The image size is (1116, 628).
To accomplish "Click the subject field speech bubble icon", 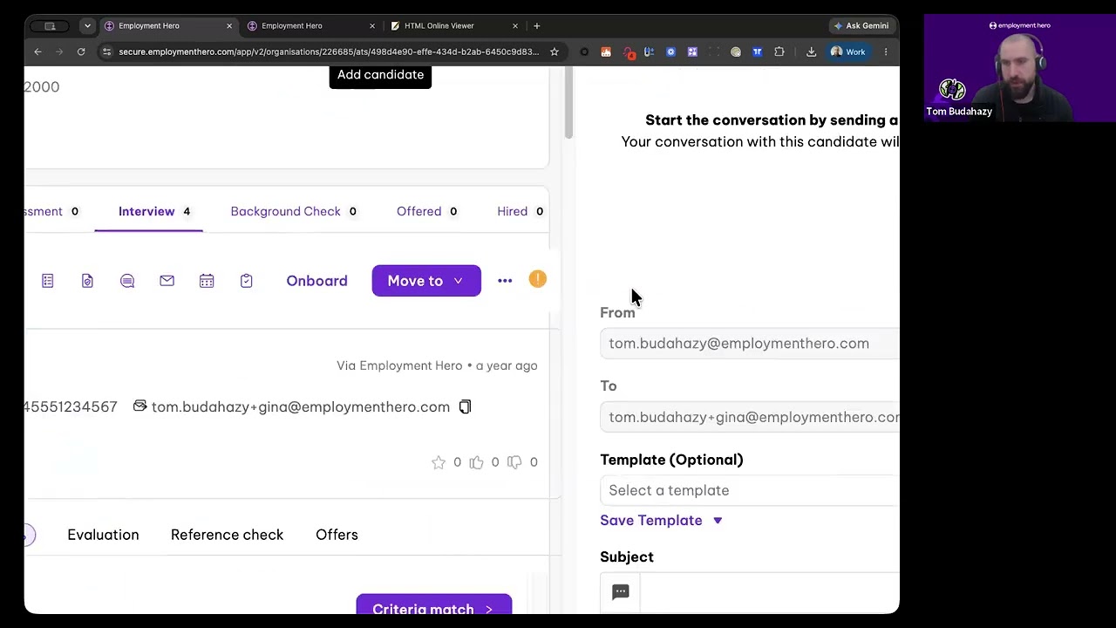I will coord(621,592).
